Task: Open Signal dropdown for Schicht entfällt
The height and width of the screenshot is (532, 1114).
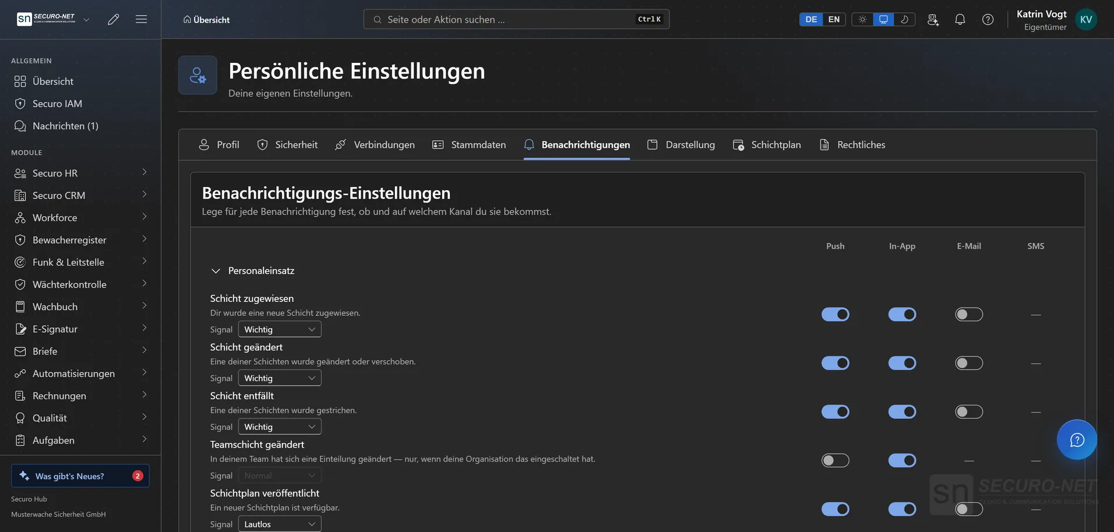Action: point(280,427)
